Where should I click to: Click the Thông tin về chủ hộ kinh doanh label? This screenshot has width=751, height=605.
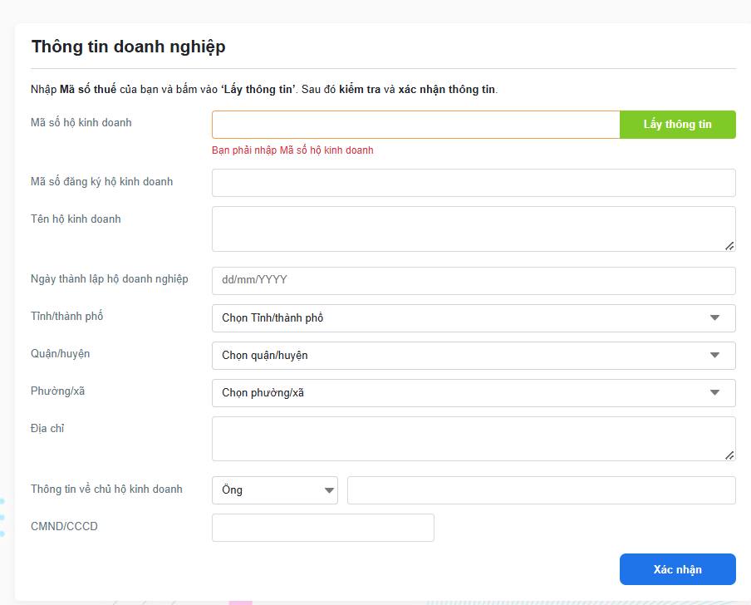[x=106, y=489]
